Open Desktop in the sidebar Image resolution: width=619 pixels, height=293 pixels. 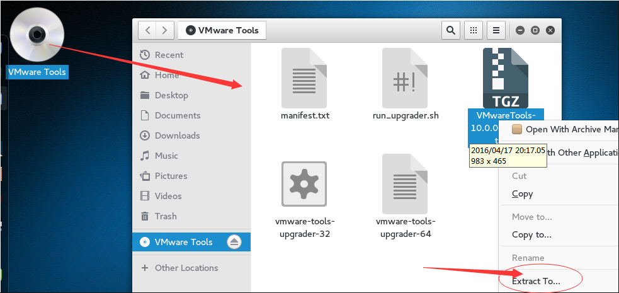pyautogui.click(x=191, y=95)
